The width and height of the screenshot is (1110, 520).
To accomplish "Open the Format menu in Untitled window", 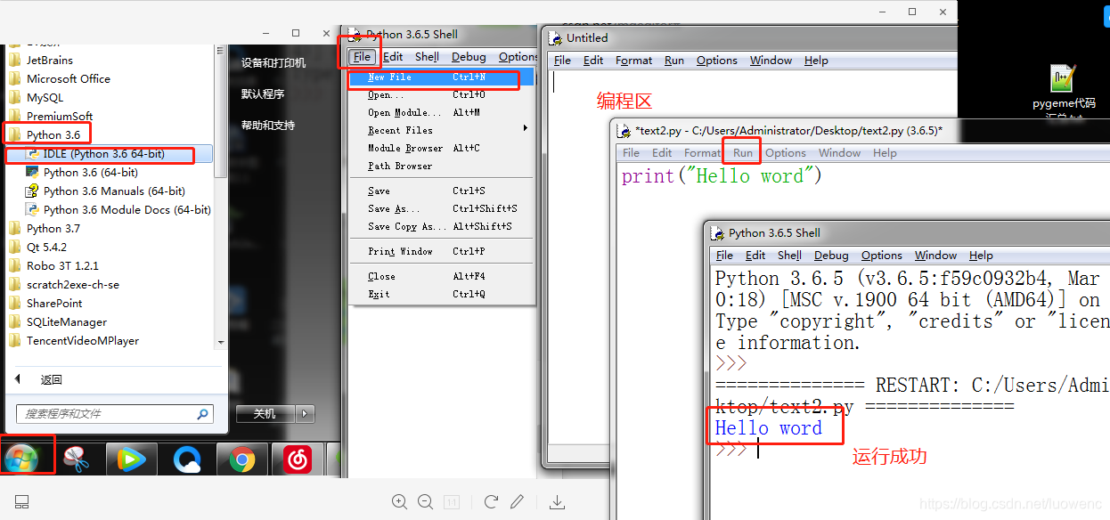I will pos(634,61).
